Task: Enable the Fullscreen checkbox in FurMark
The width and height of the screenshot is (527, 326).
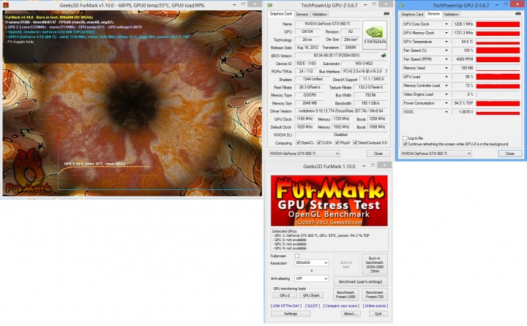Action: coord(296,256)
